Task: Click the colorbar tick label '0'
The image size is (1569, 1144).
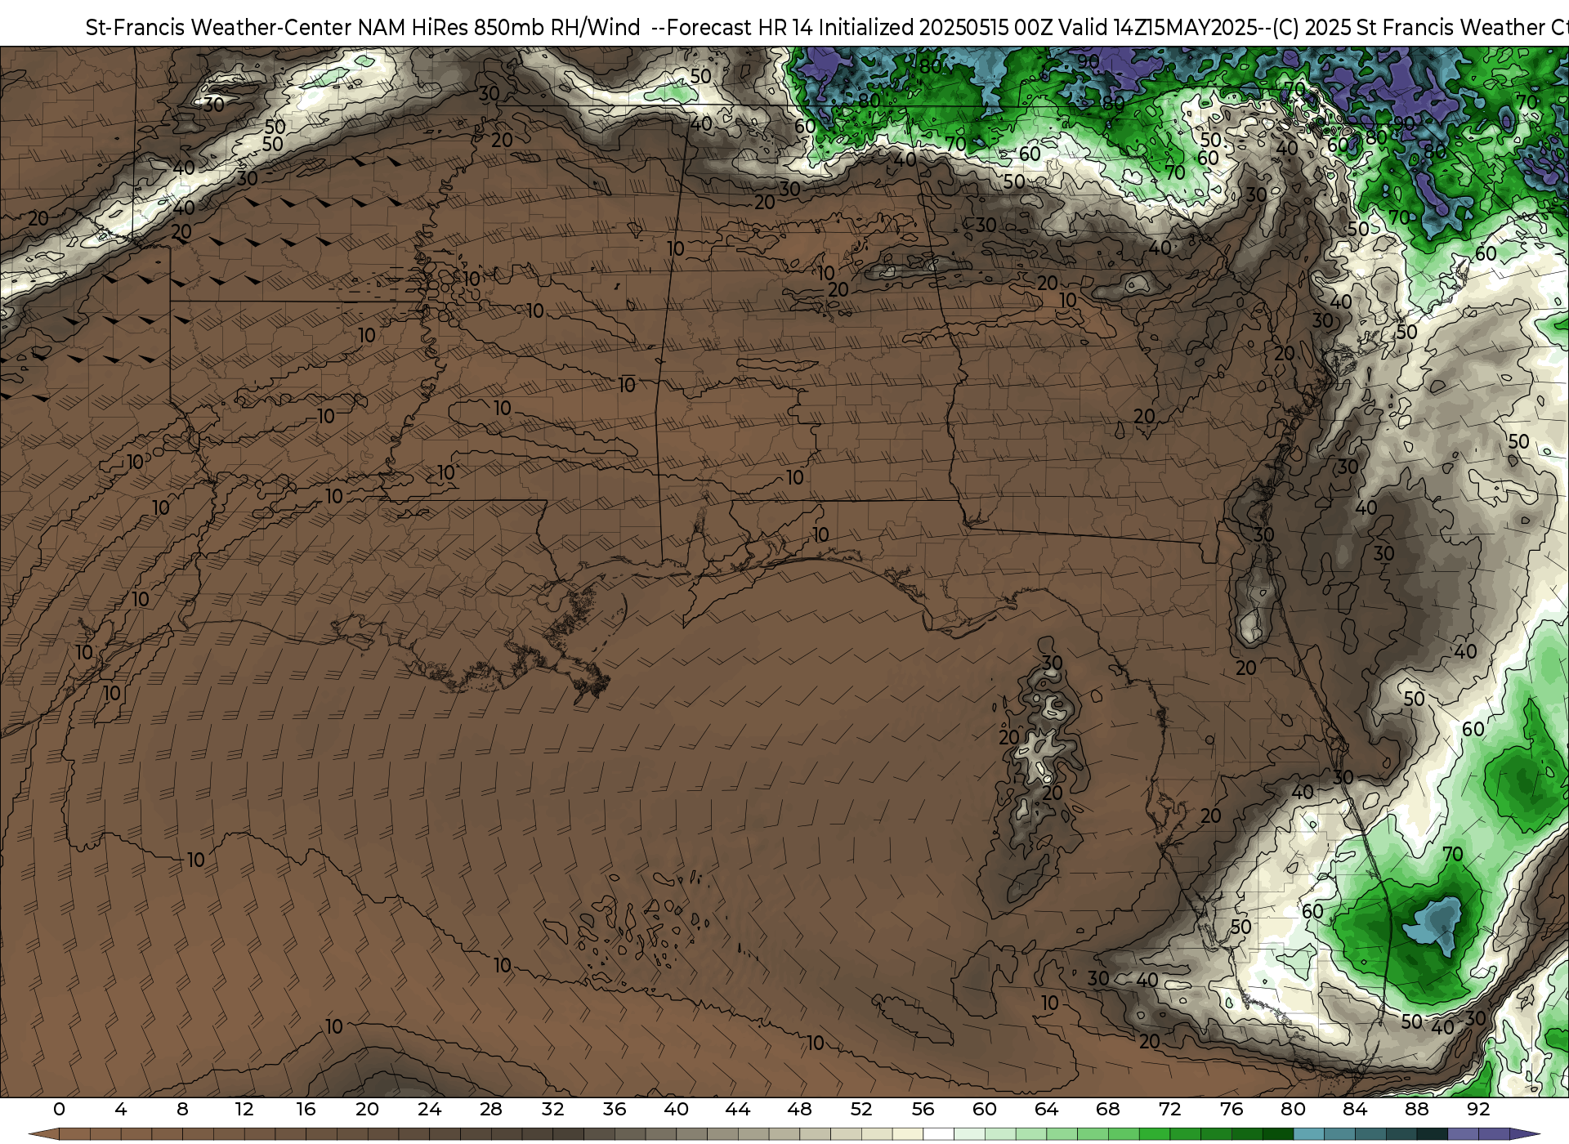Action: pos(59,1109)
